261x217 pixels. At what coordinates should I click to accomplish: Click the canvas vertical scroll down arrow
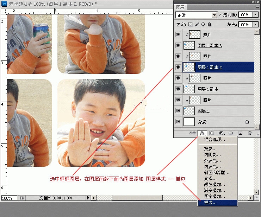(256, 192)
